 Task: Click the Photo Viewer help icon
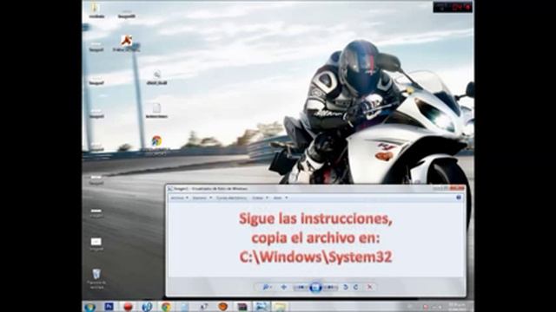click(x=459, y=198)
